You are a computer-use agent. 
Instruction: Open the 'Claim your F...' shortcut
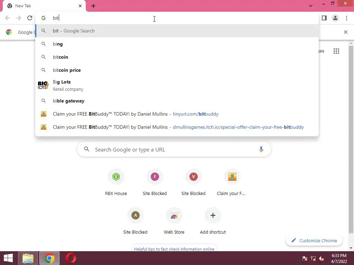232,183
